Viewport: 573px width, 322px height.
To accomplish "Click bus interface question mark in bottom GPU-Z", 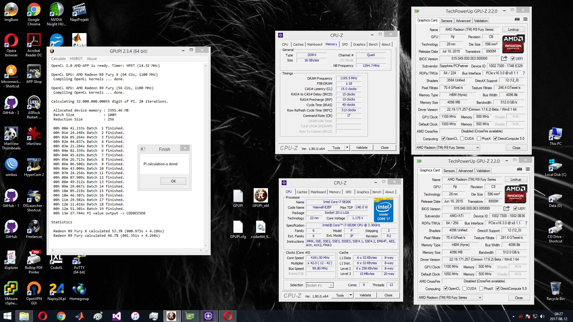I will [x=526, y=223].
